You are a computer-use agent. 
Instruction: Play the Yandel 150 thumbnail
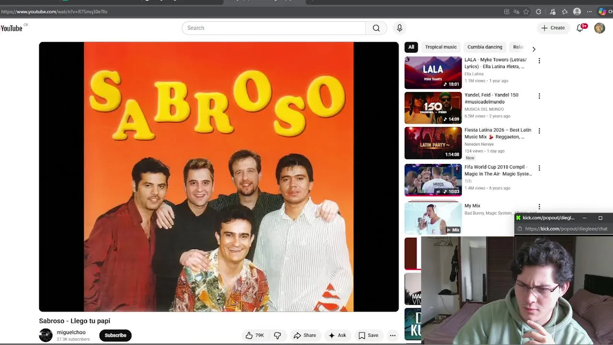[x=433, y=108]
